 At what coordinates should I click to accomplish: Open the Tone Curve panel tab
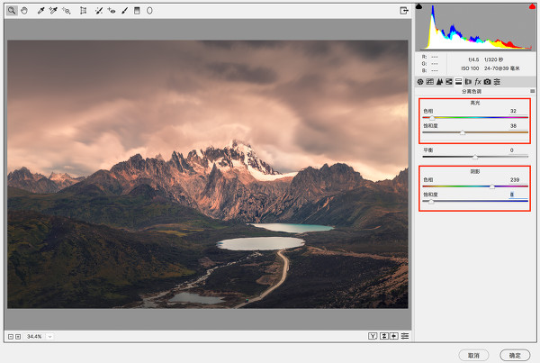430,82
